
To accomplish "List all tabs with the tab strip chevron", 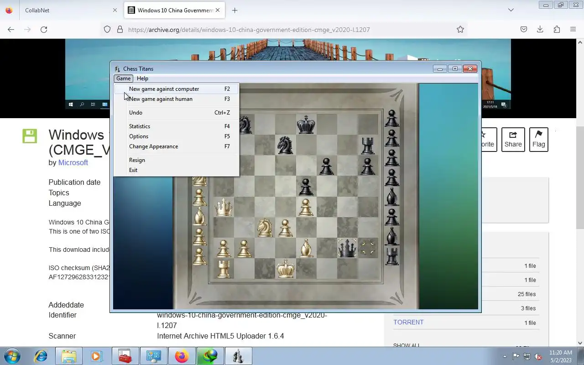I will point(511,10).
